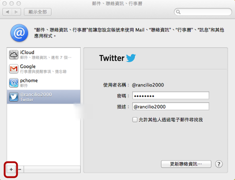Select the Twitter bird icon in account list
Screen dimensions: 235x180
click(14, 97)
